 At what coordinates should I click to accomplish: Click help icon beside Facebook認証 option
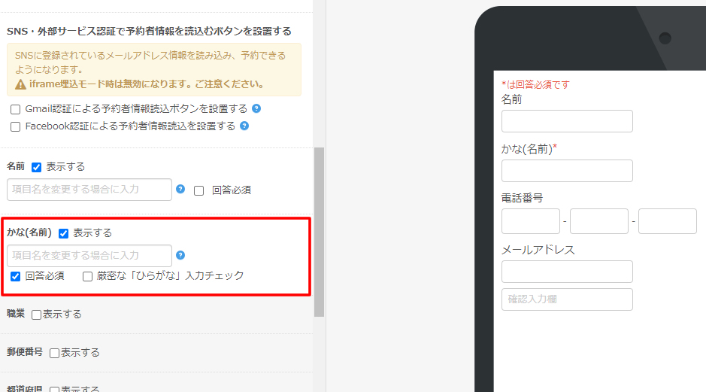pyautogui.click(x=244, y=126)
